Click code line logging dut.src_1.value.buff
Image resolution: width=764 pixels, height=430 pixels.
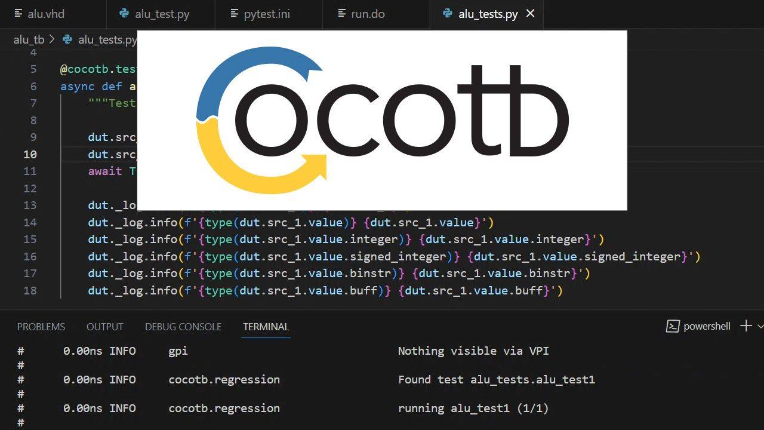[x=325, y=291]
